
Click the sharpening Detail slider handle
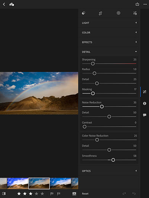point(97,83)
